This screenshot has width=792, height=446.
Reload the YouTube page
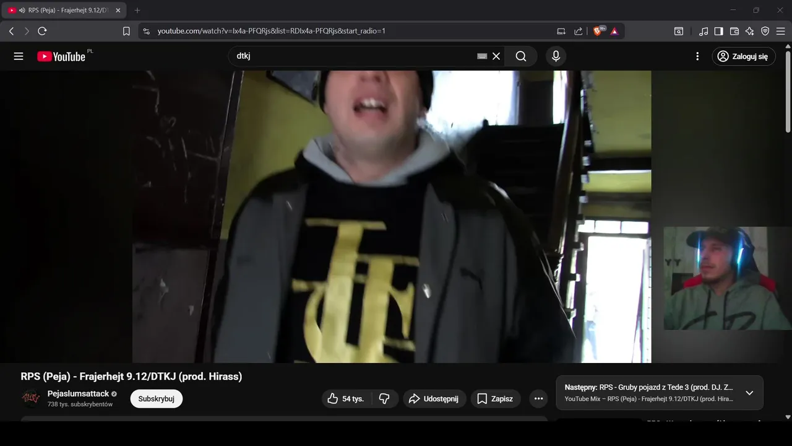click(42, 31)
